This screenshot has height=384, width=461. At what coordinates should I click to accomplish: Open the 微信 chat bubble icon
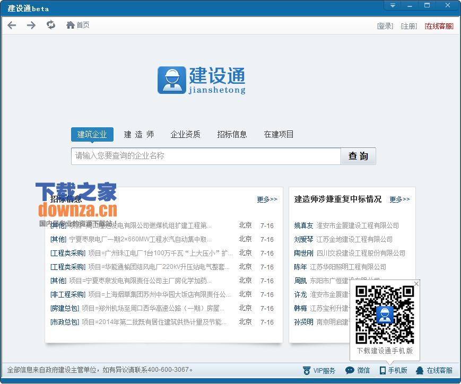(x=350, y=370)
